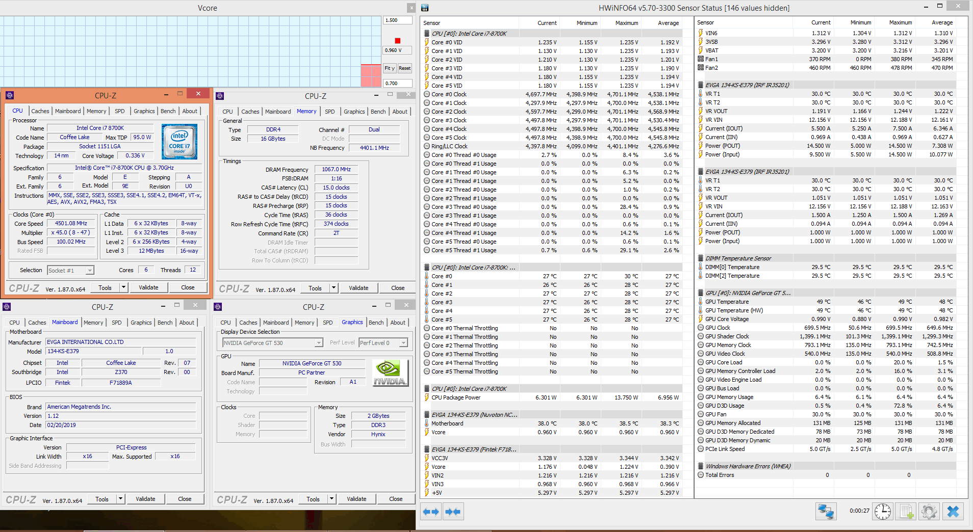Select the VBAT sensor row
The width and height of the screenshot is (973, 532).
826,50
